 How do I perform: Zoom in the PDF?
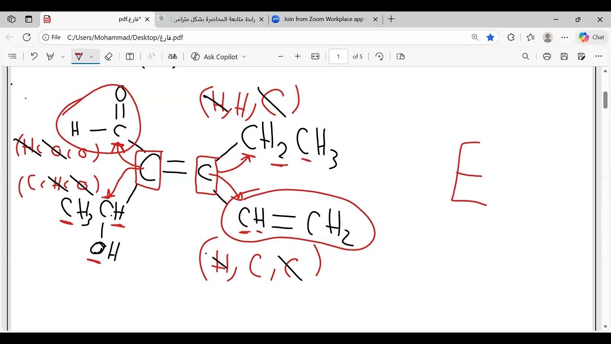coord(298,56)
